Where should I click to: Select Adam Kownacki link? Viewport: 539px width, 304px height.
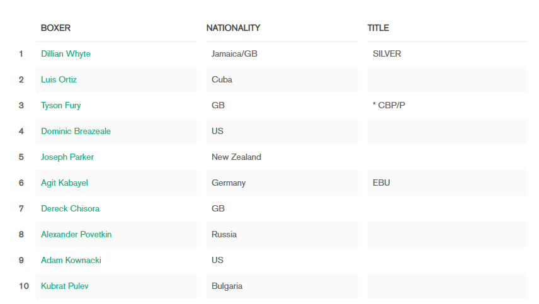(x=71, y=260)
